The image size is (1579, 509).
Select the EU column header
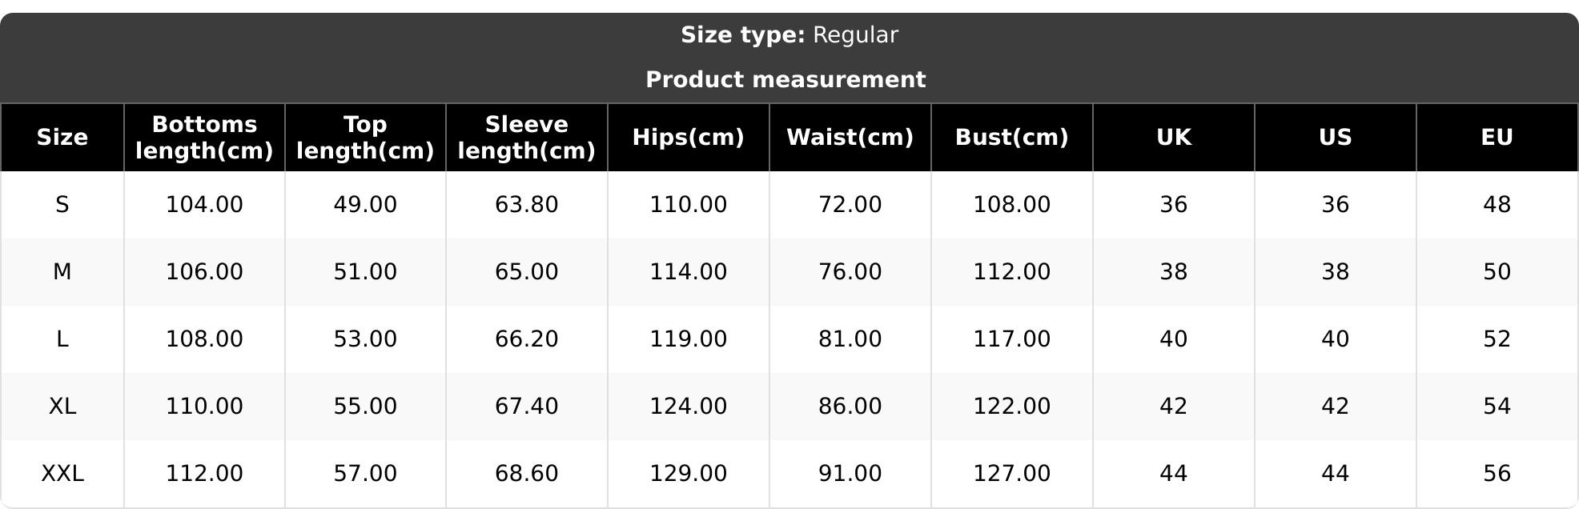[x=1497, y=138]
